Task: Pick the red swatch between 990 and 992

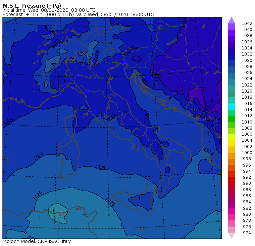Action: pyautogui.click(x=232, y=180)
